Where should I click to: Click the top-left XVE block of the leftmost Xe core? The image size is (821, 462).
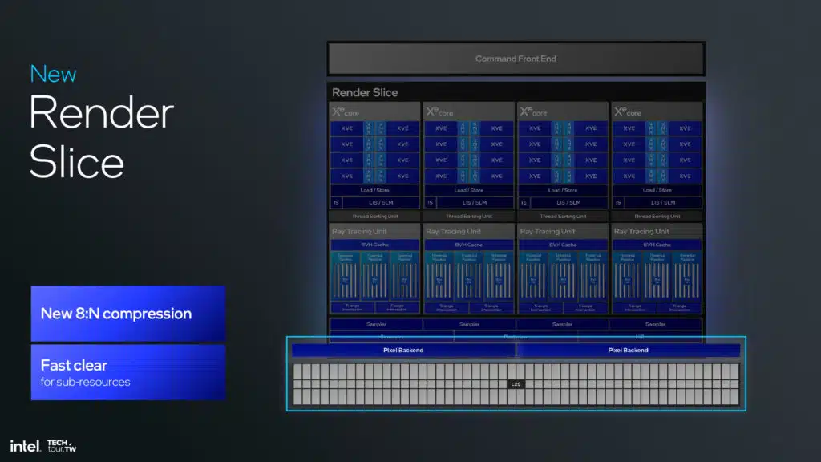pyautogui.click(x=346, y=128)
